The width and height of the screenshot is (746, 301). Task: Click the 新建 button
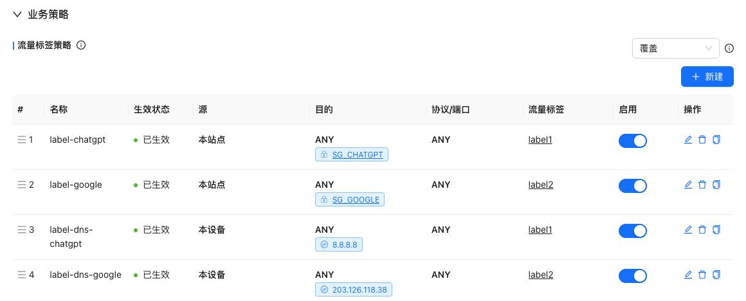click(707, 77)
